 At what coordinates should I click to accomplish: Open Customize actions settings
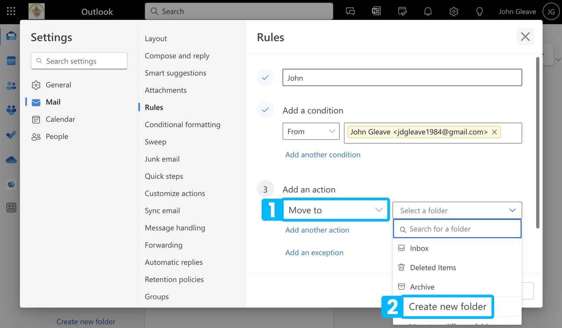coord(175,193)
